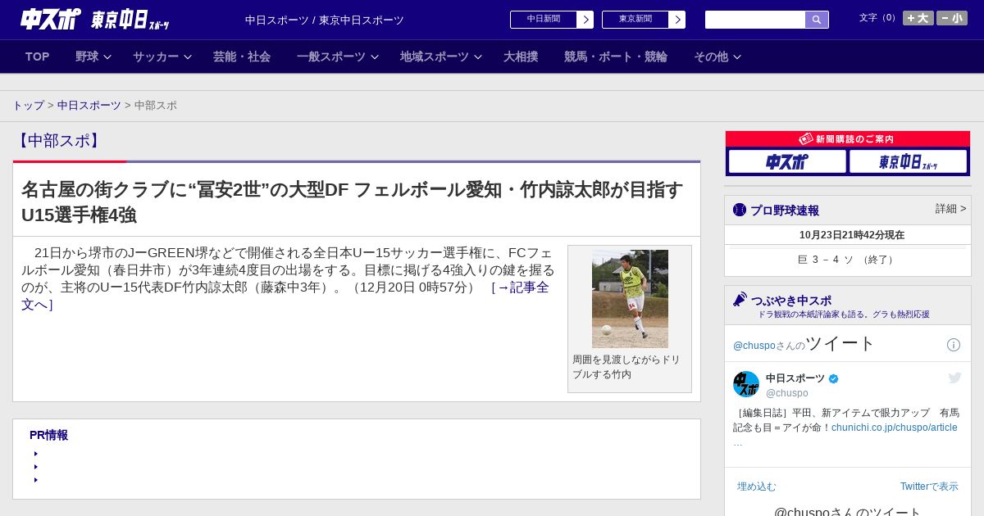Increase text size with ＋大 button
The width and height of the screenshot is (984, 516).
click(918, 18)
